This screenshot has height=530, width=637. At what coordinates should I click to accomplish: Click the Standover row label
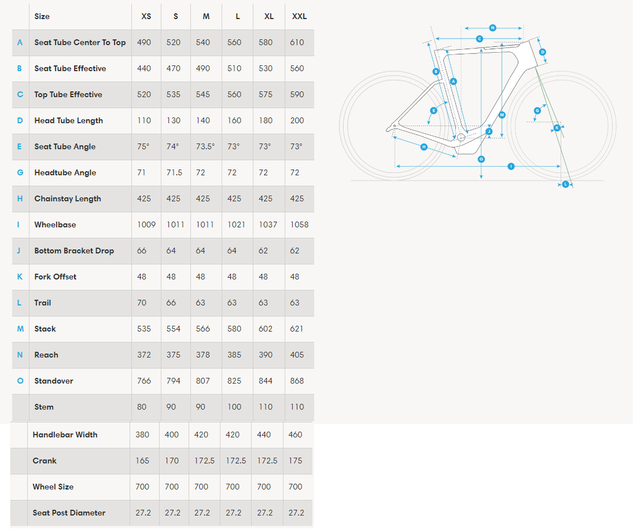pos(54,381)
